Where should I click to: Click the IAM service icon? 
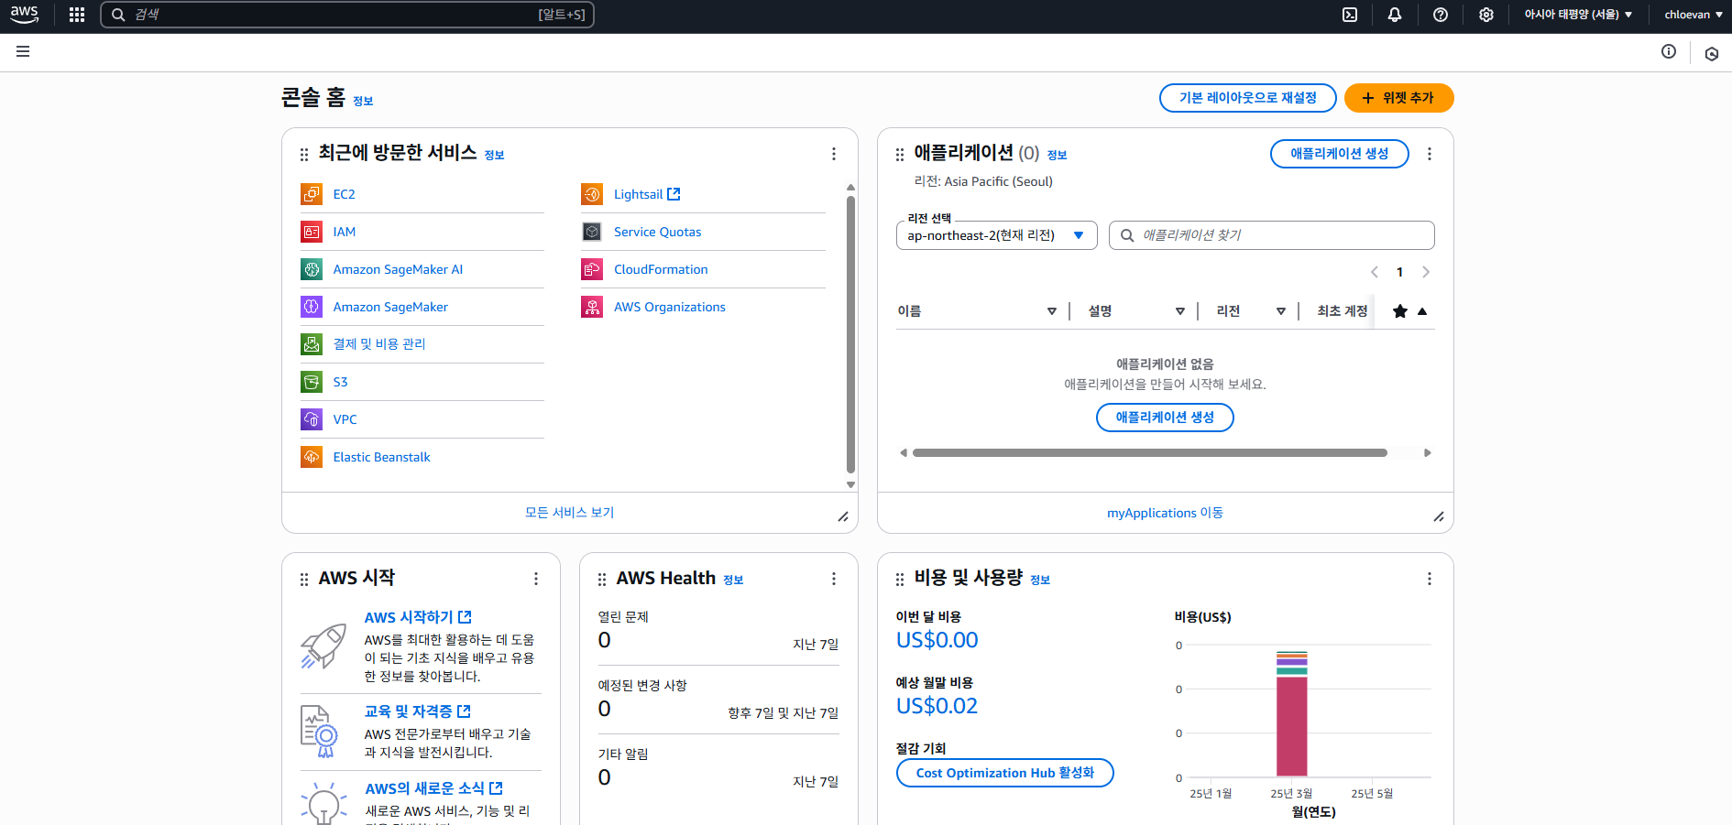pos(312,232)
